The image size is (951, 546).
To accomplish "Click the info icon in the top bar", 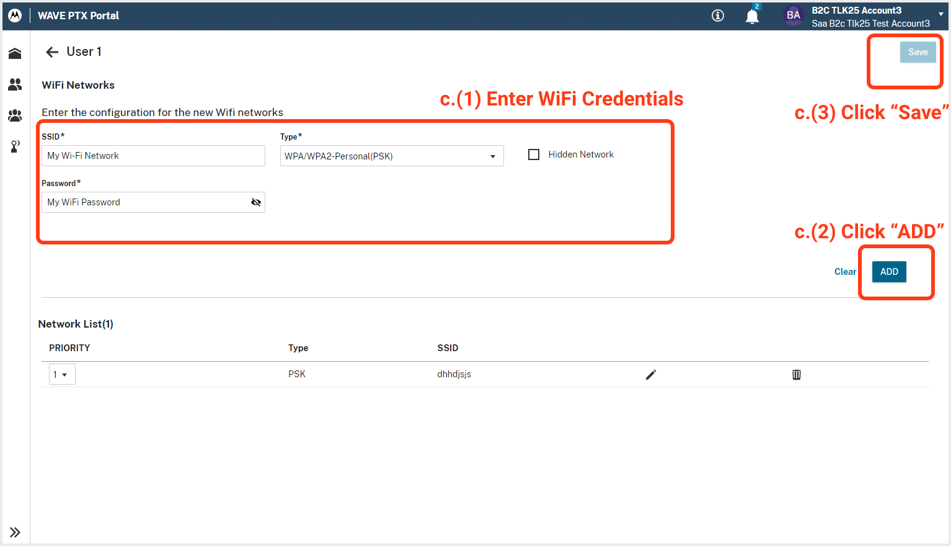I will pos(717,16).
